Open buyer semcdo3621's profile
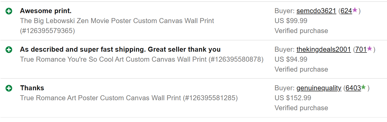 pyautogui.click(x=316, y=11)
